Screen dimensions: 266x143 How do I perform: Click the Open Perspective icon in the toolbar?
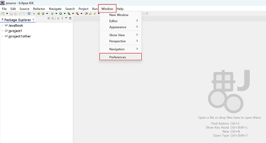tap(146, 14)
